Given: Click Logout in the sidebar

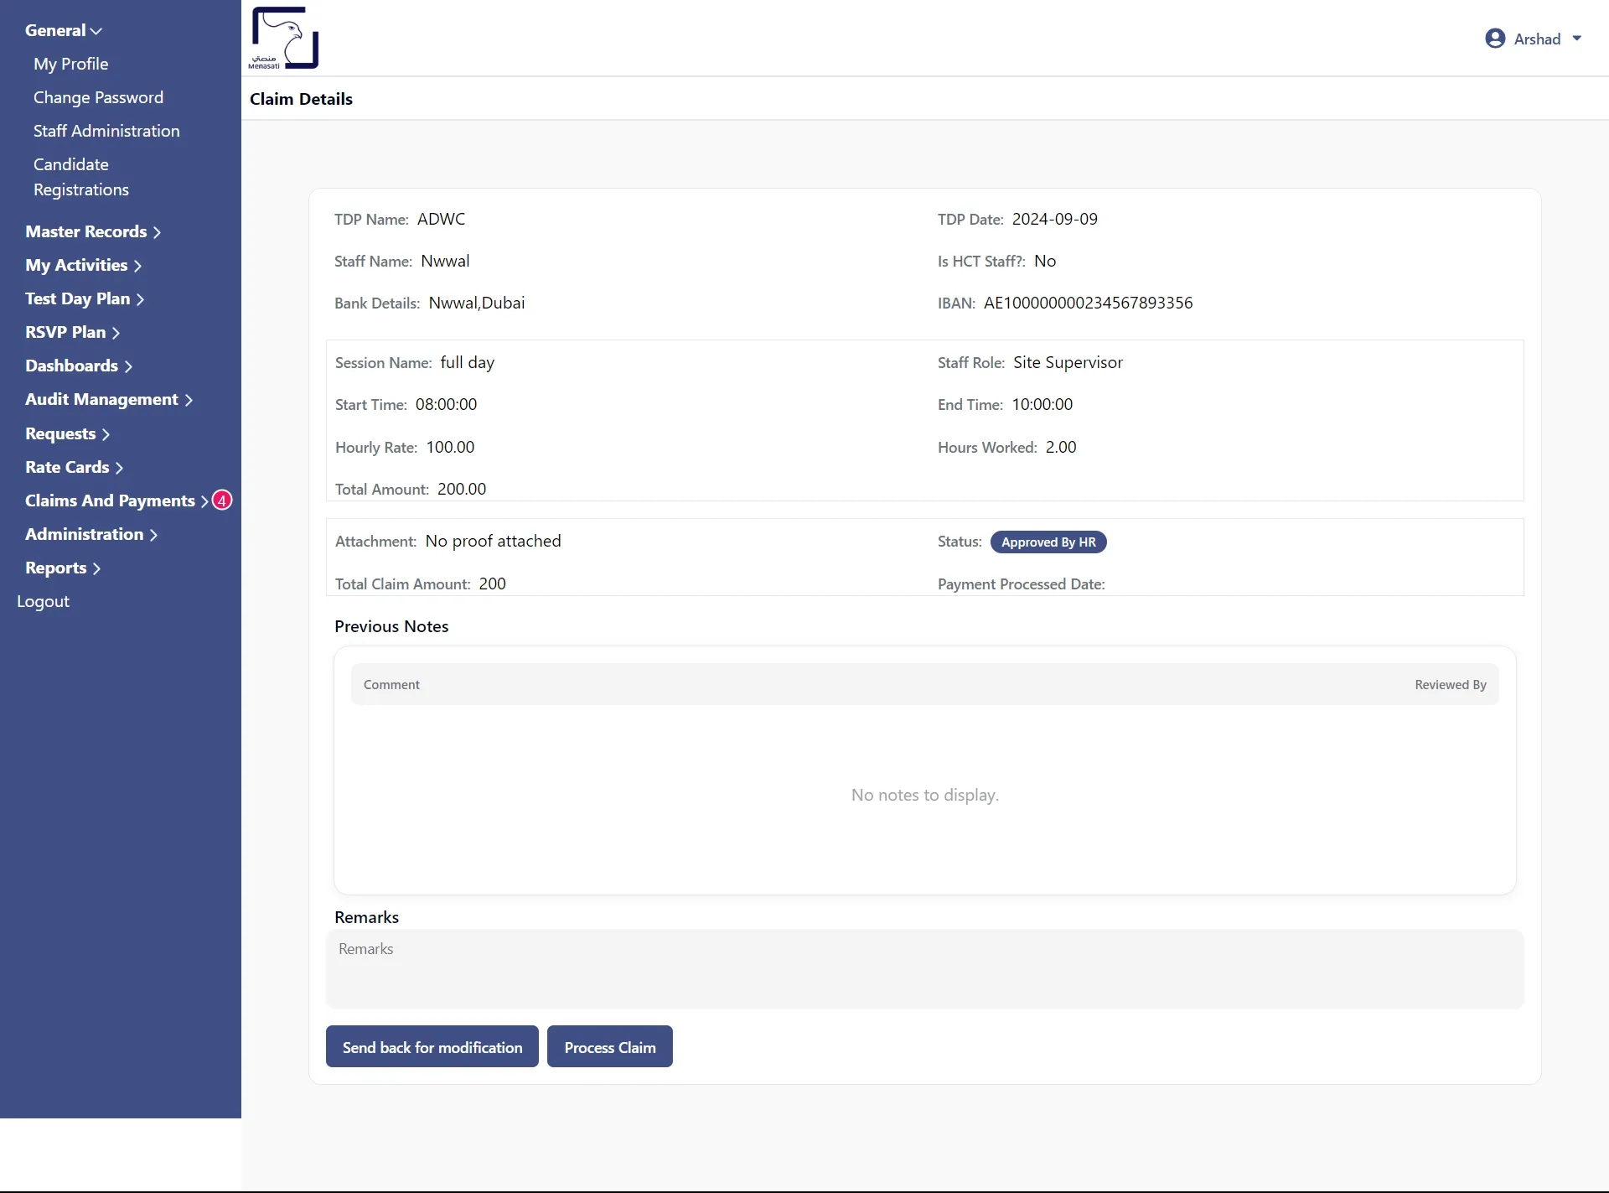Looking at the screenshot, I should 43,601.
